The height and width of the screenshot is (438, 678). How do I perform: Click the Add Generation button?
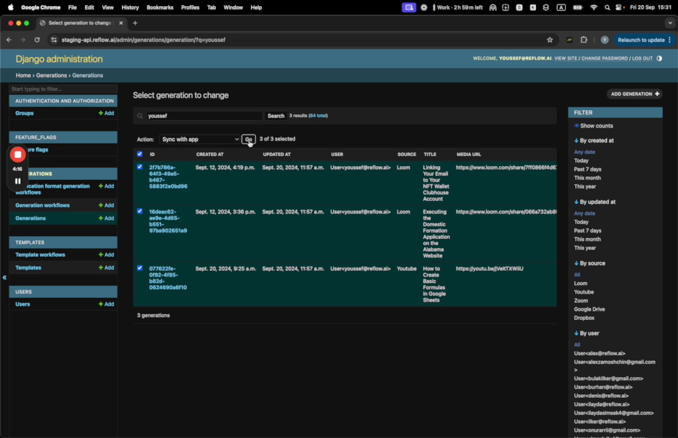[635, 94]
